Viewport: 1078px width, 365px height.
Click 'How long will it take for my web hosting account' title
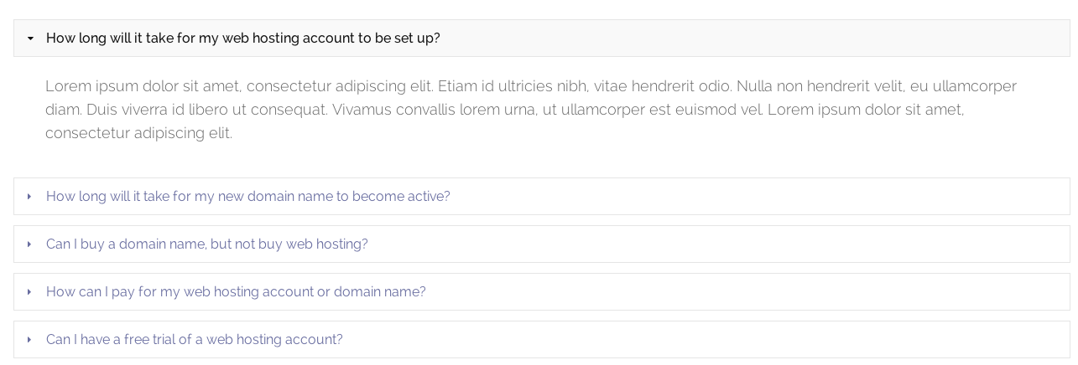coord(242,39)
